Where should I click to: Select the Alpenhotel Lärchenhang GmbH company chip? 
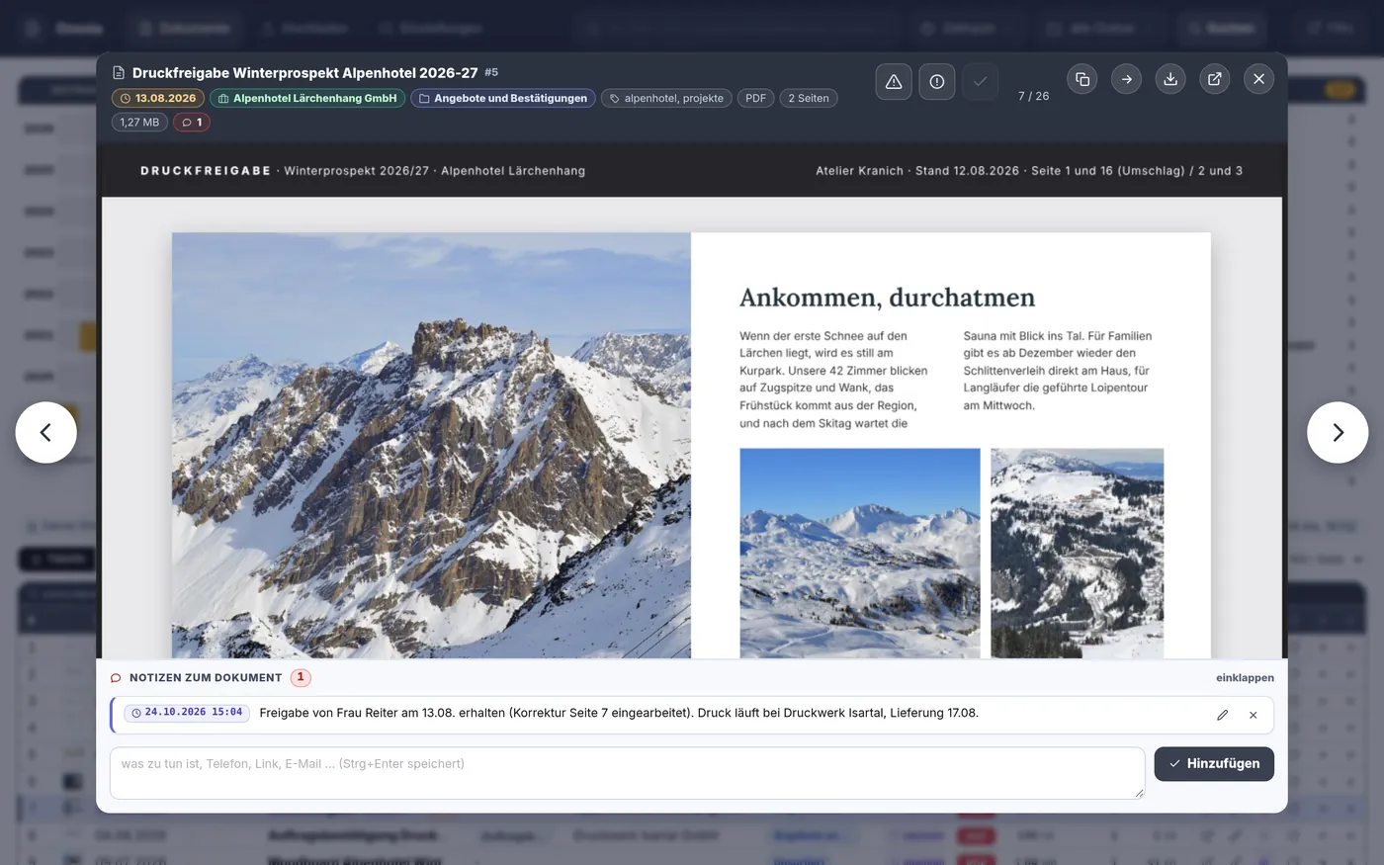pos(307,98)
